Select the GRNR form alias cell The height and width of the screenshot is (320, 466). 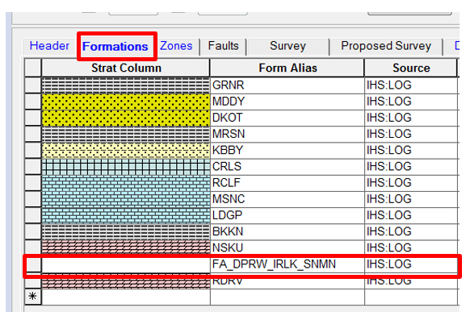pyautogui.click(x=287, y=85)
